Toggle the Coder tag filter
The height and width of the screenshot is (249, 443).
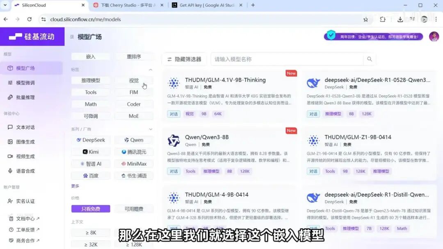point(134,104)
